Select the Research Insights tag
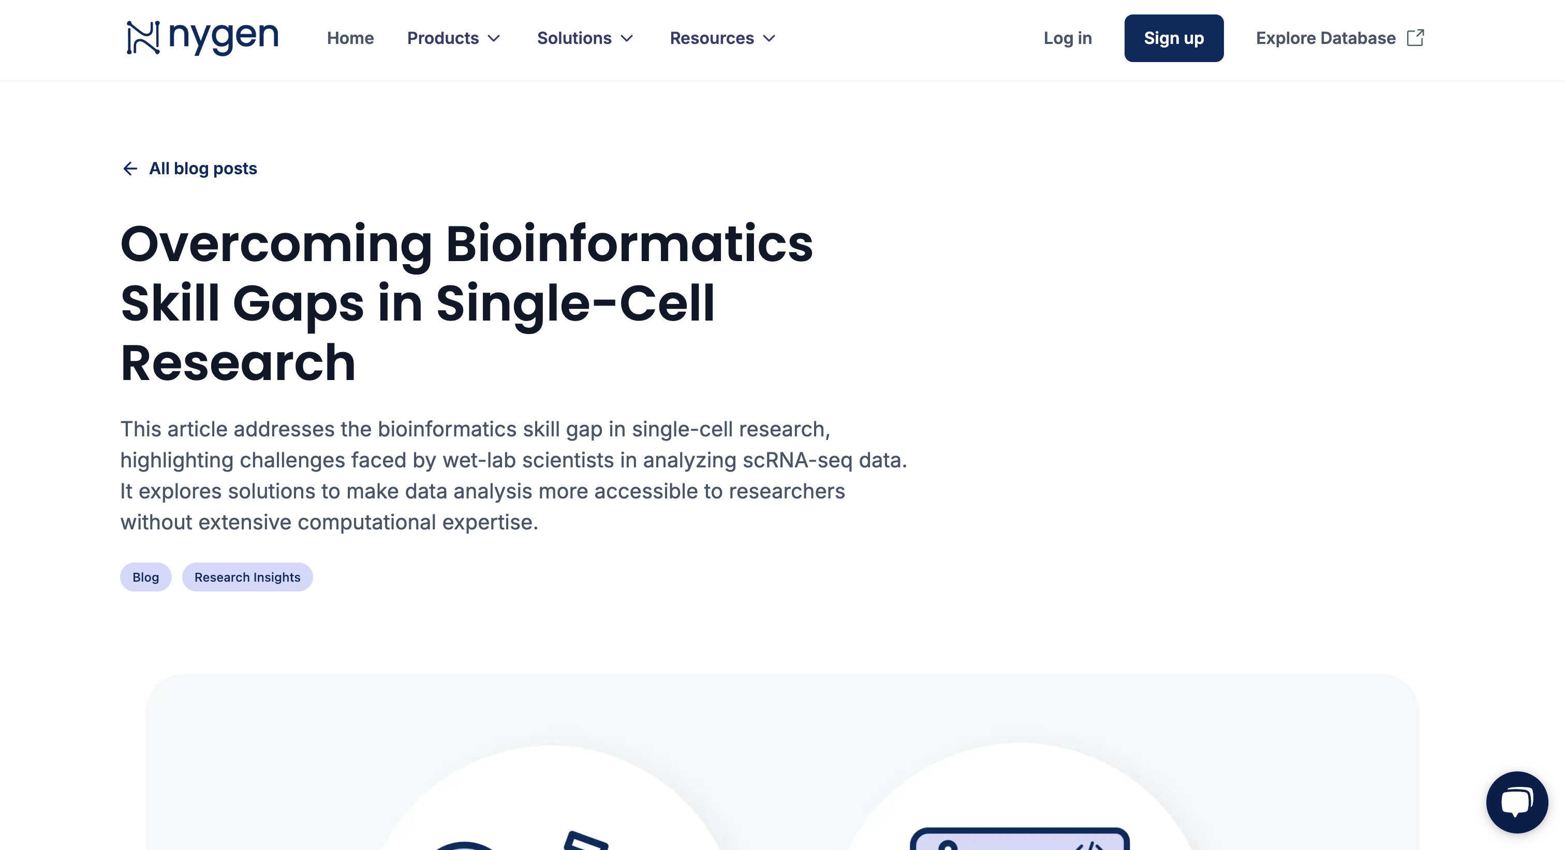 tap(247, 577)
